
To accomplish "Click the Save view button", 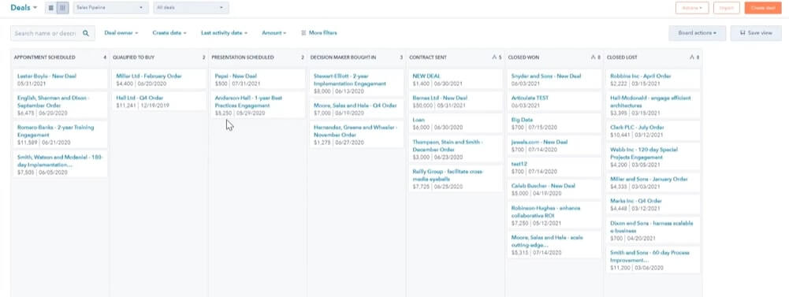I will [x=756, y=33].
